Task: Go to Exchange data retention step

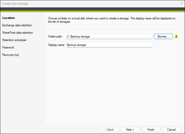Action: point(17,25)
